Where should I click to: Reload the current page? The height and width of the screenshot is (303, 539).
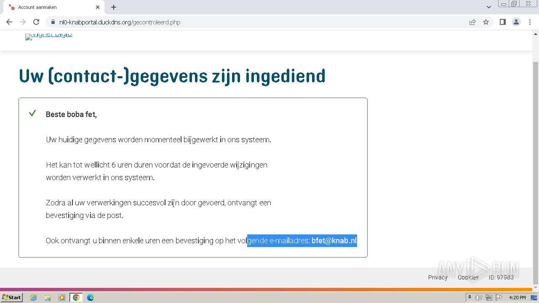(36, 22)
